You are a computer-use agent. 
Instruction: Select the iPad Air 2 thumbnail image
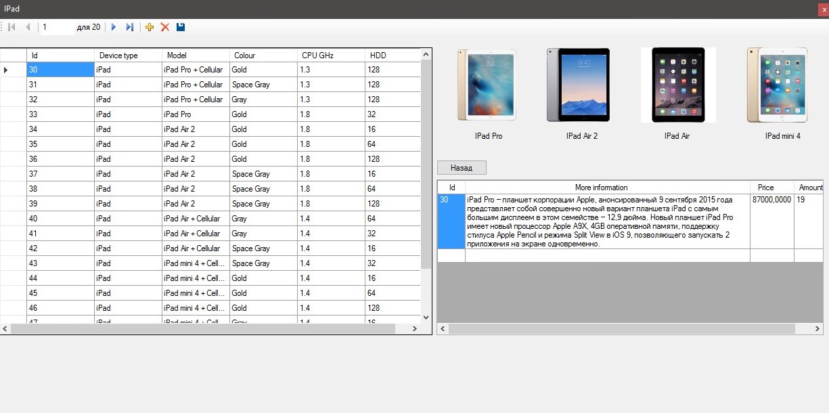click(x=578, y=85)
